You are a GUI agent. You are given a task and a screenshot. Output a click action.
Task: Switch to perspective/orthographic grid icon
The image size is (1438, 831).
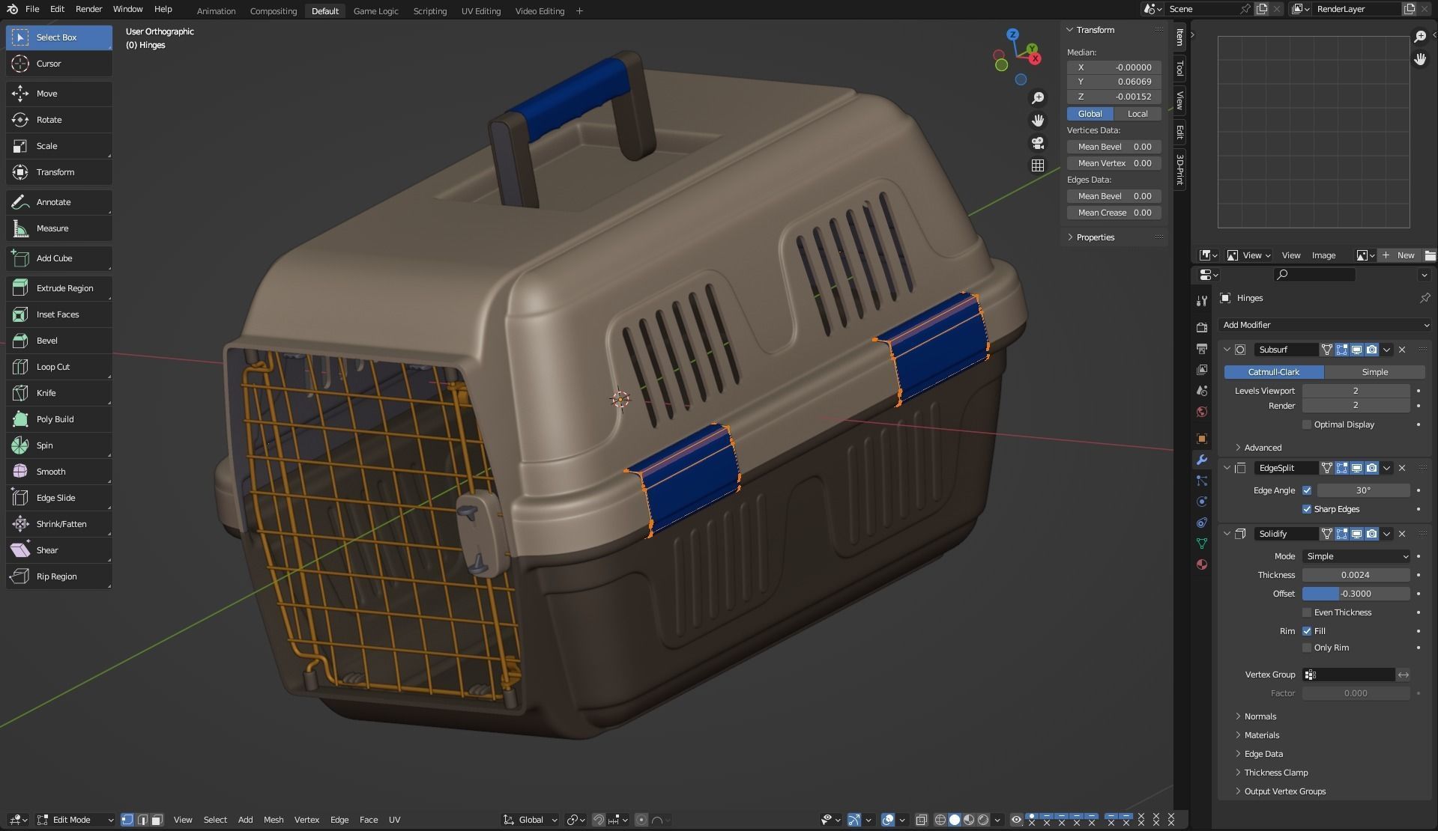[x=1038, y=165]
